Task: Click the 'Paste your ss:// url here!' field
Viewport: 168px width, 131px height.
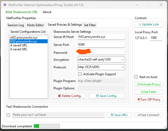Action: pyautogui.click(x=58, y=115)
